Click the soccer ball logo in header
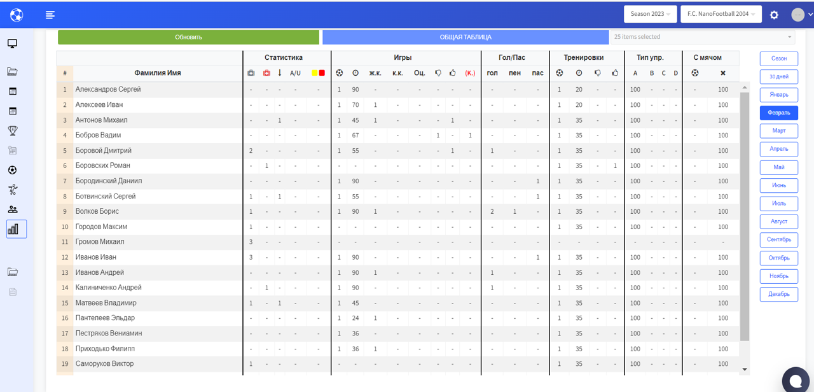 click(x=17, y=15)
